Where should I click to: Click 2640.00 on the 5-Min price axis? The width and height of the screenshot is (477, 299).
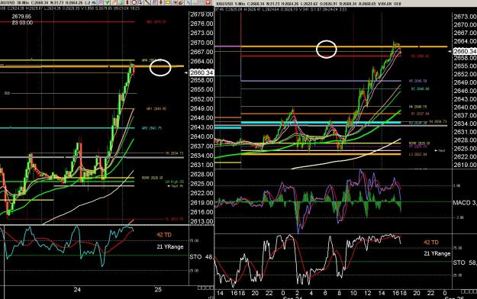click(465, 108)
